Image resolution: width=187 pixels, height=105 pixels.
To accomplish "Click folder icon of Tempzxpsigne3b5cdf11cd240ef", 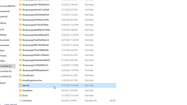I will pos(20,10).
